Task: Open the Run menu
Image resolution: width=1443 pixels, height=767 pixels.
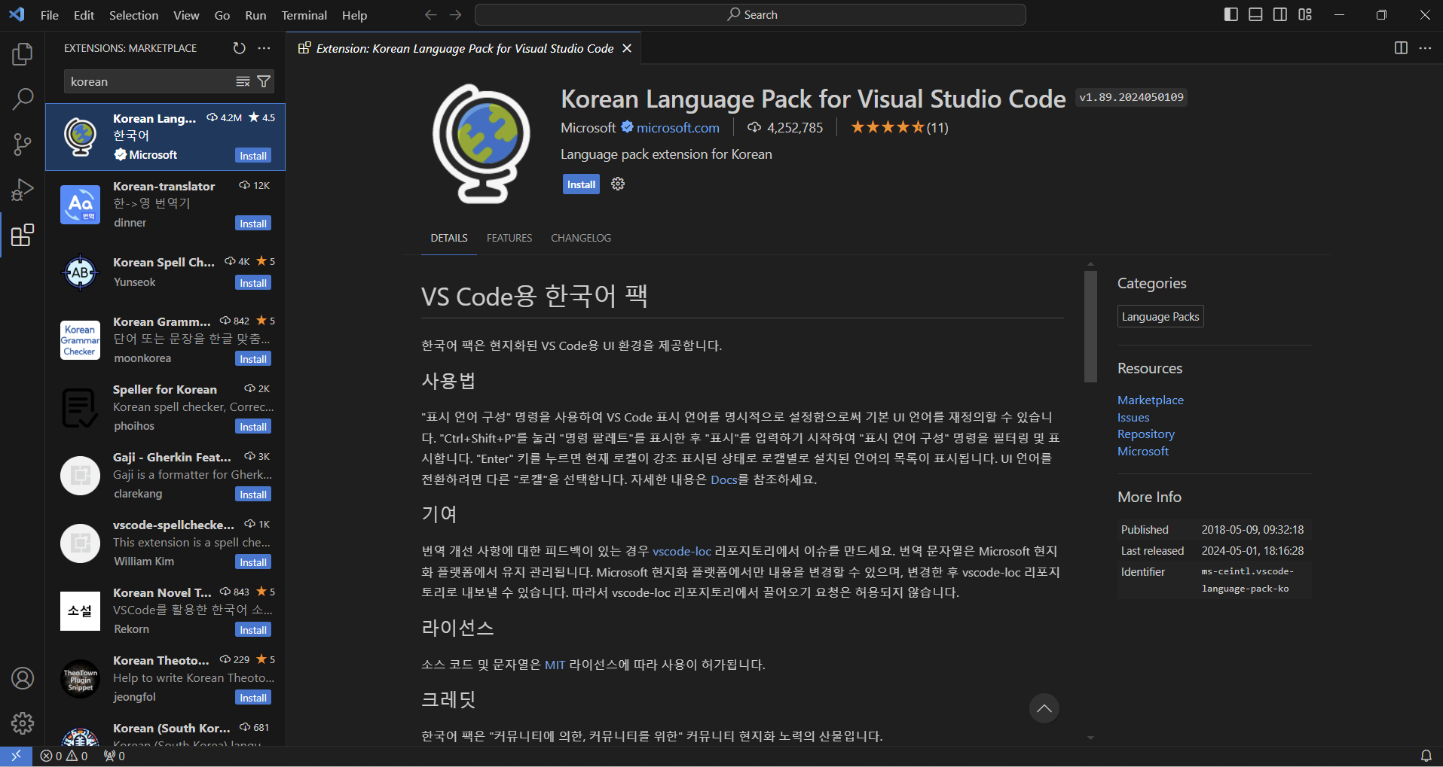Action: tap(255, 15)
